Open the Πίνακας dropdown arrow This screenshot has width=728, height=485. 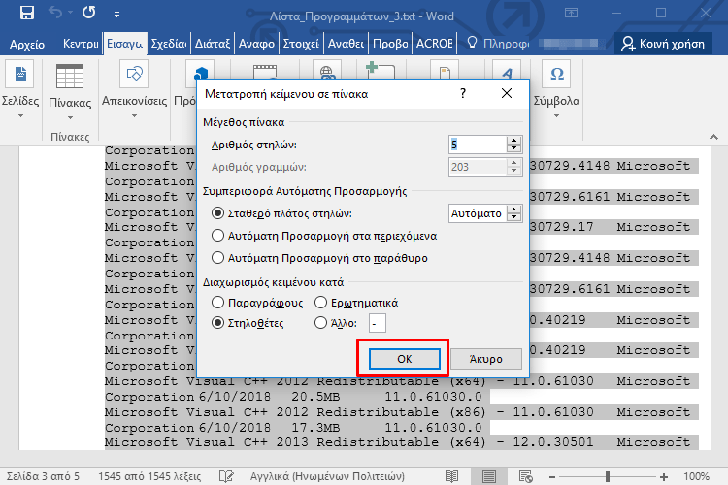70,118
